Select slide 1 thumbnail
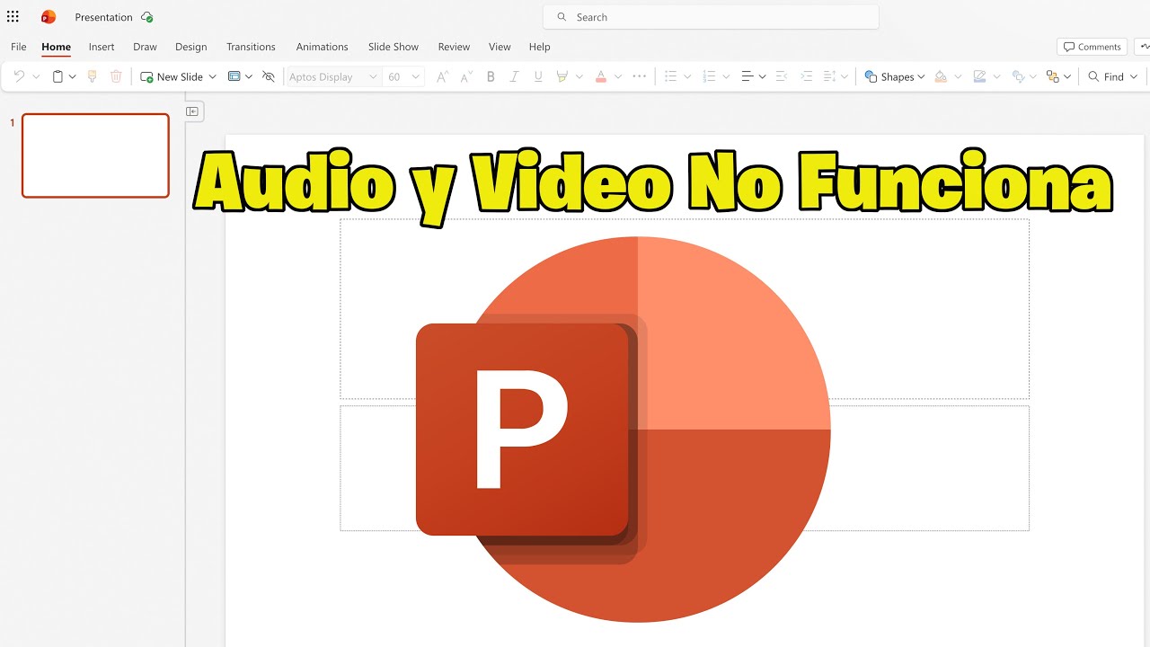Image resolution: width=1150 pixels, height=647 pixels. coord(95,155)
